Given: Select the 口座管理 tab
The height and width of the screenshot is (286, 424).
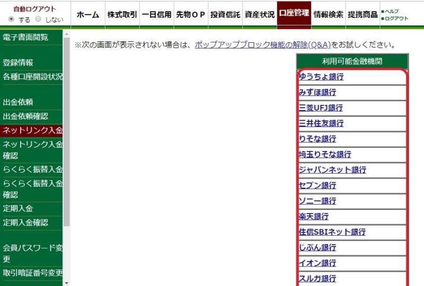Looking at the screenshot, I should pyautogui.click(x=294, y=14).
